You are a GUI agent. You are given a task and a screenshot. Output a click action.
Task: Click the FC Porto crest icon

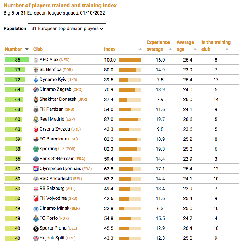pyautogui.click(x=36, y=218)
